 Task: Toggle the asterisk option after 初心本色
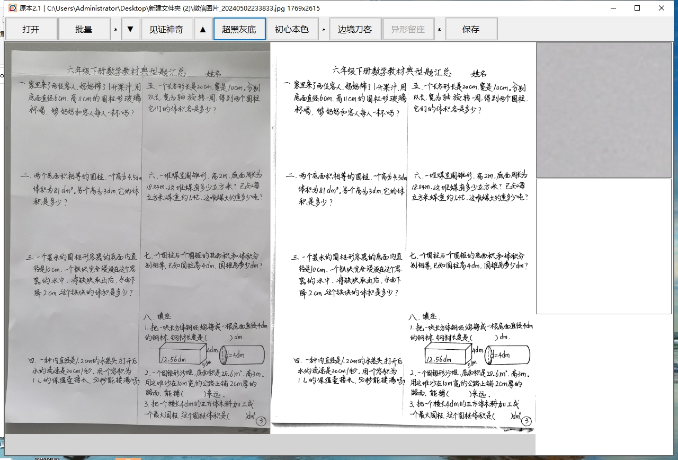point(324,29)
